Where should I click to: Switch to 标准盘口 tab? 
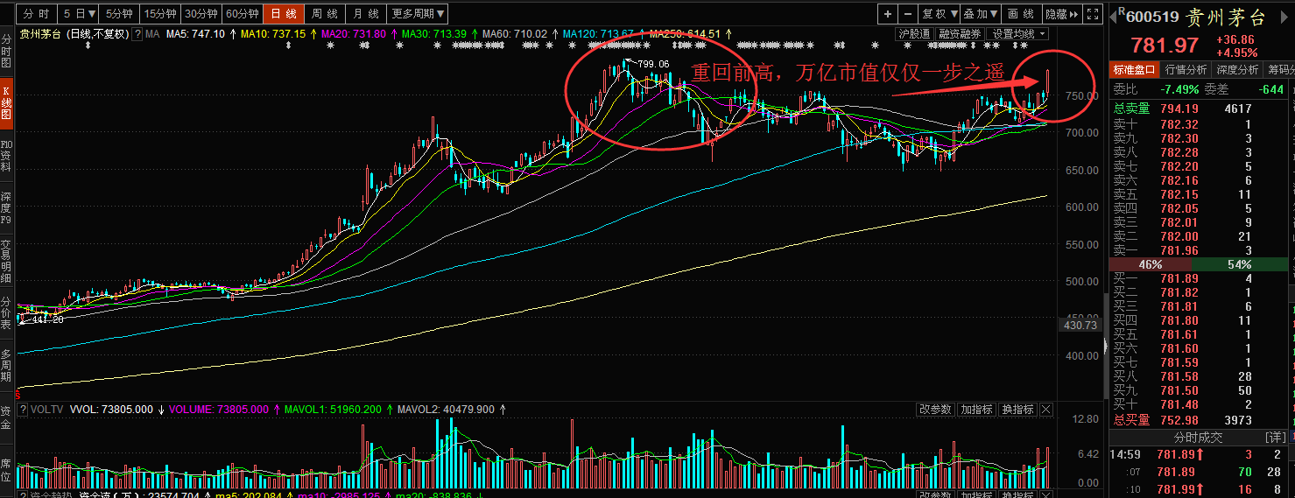coord(1135,70)
